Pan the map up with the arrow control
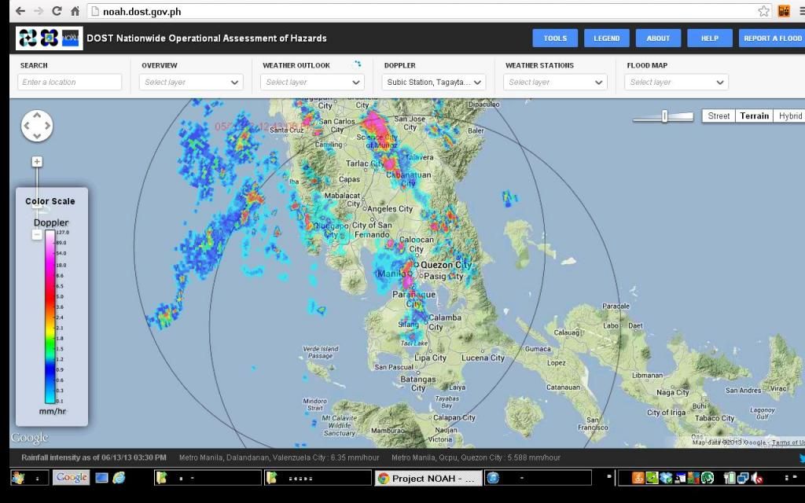 tap(37, 116)
